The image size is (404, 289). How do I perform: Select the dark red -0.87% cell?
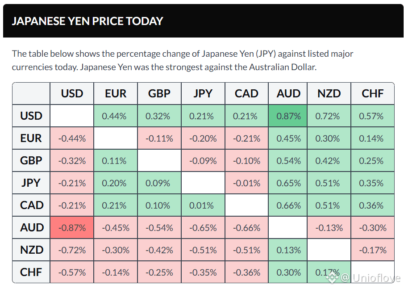(x=72, y=228)
